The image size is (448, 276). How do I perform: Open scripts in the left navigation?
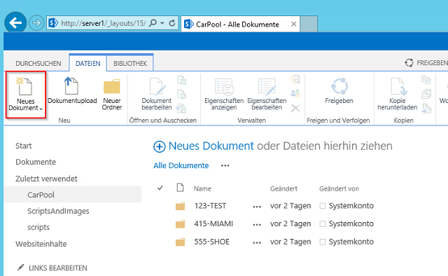38,228
